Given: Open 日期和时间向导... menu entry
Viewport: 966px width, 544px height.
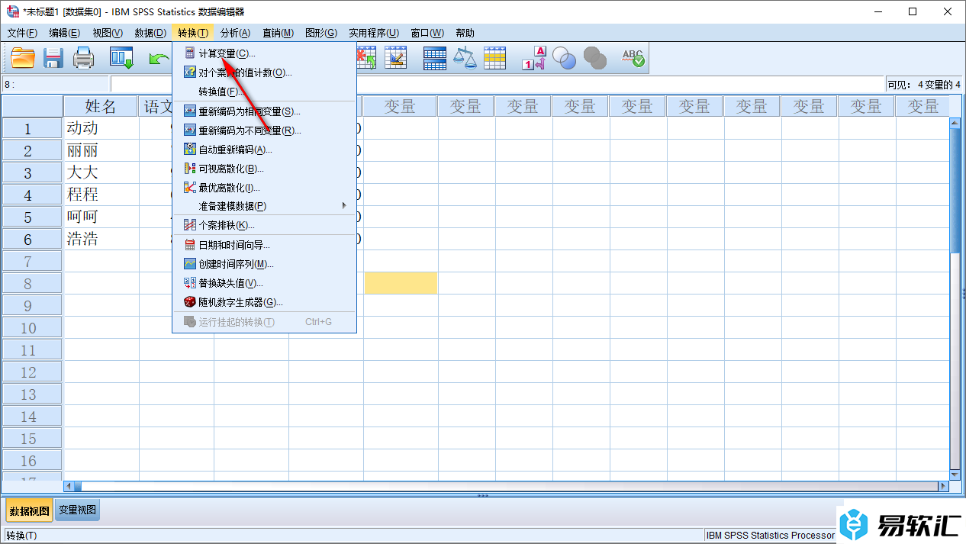Looking at the screenshot, I should (x=264, y=245).
